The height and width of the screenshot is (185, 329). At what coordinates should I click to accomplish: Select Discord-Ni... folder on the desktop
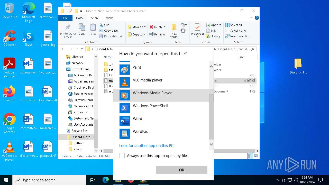298,66
